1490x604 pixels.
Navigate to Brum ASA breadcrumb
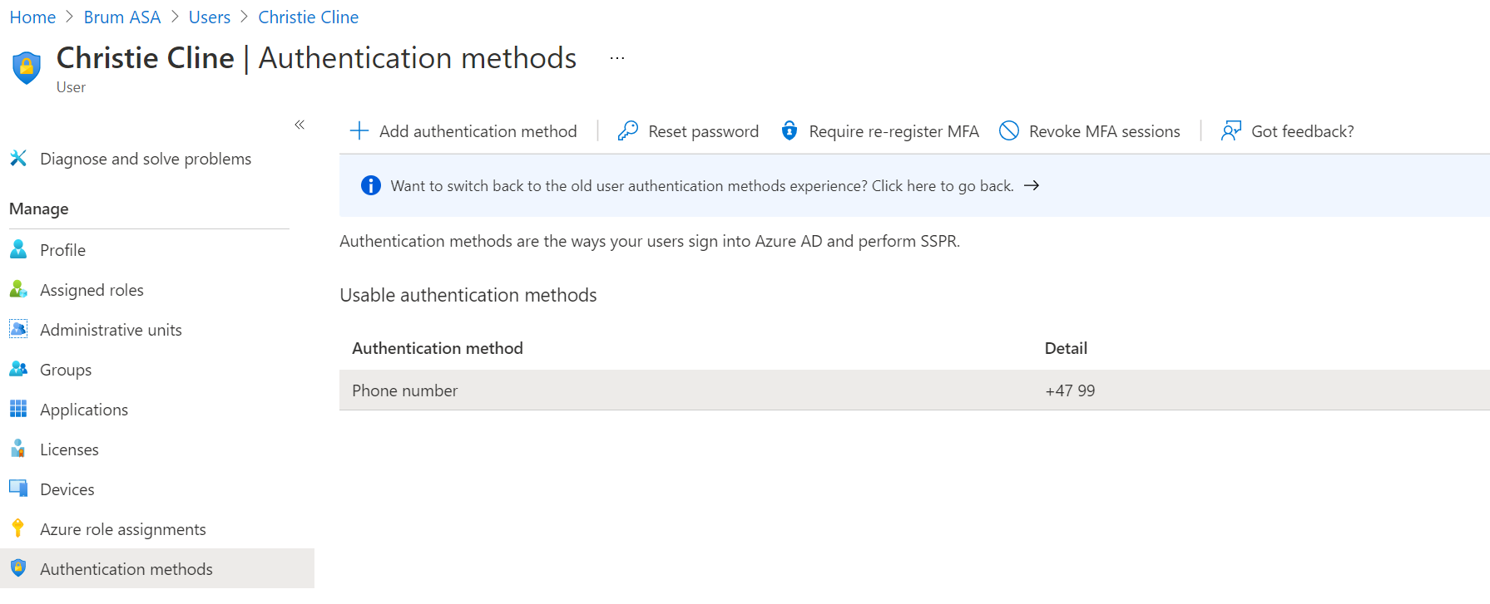point(122,17)
